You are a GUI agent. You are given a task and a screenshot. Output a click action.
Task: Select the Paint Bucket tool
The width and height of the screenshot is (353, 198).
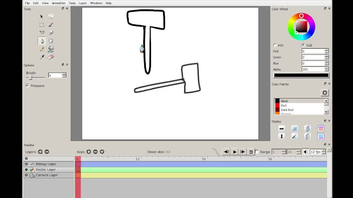[51, 49]
